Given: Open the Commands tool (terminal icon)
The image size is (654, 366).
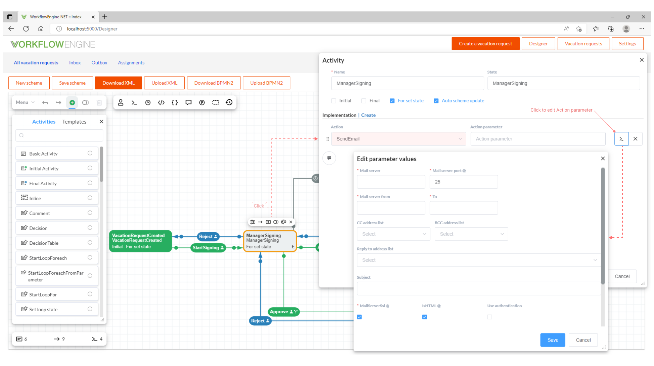Looking at the screenshot, I should coord(134,103).
